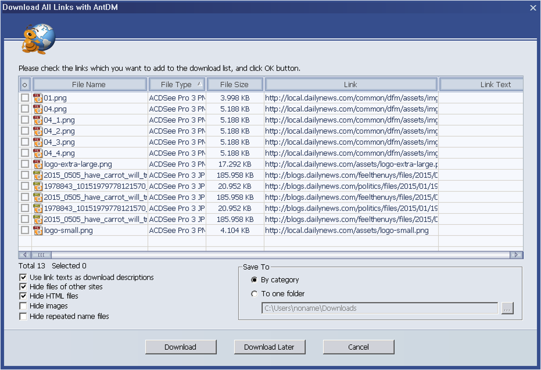Select the 04_4.png file name

(x=59, y=153)
